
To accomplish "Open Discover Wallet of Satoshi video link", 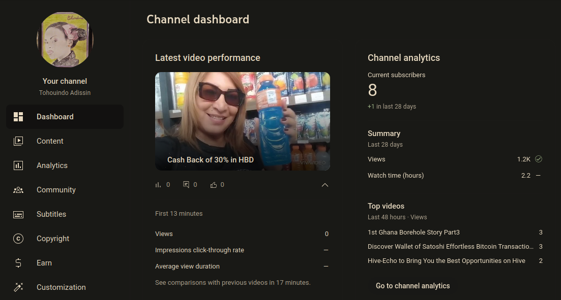I will click(x=451, y=246).
